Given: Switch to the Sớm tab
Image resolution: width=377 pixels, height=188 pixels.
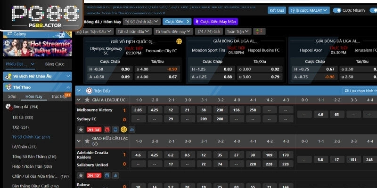Looking at the screenshot, I should pyautogui.click(x=12, y=96).
